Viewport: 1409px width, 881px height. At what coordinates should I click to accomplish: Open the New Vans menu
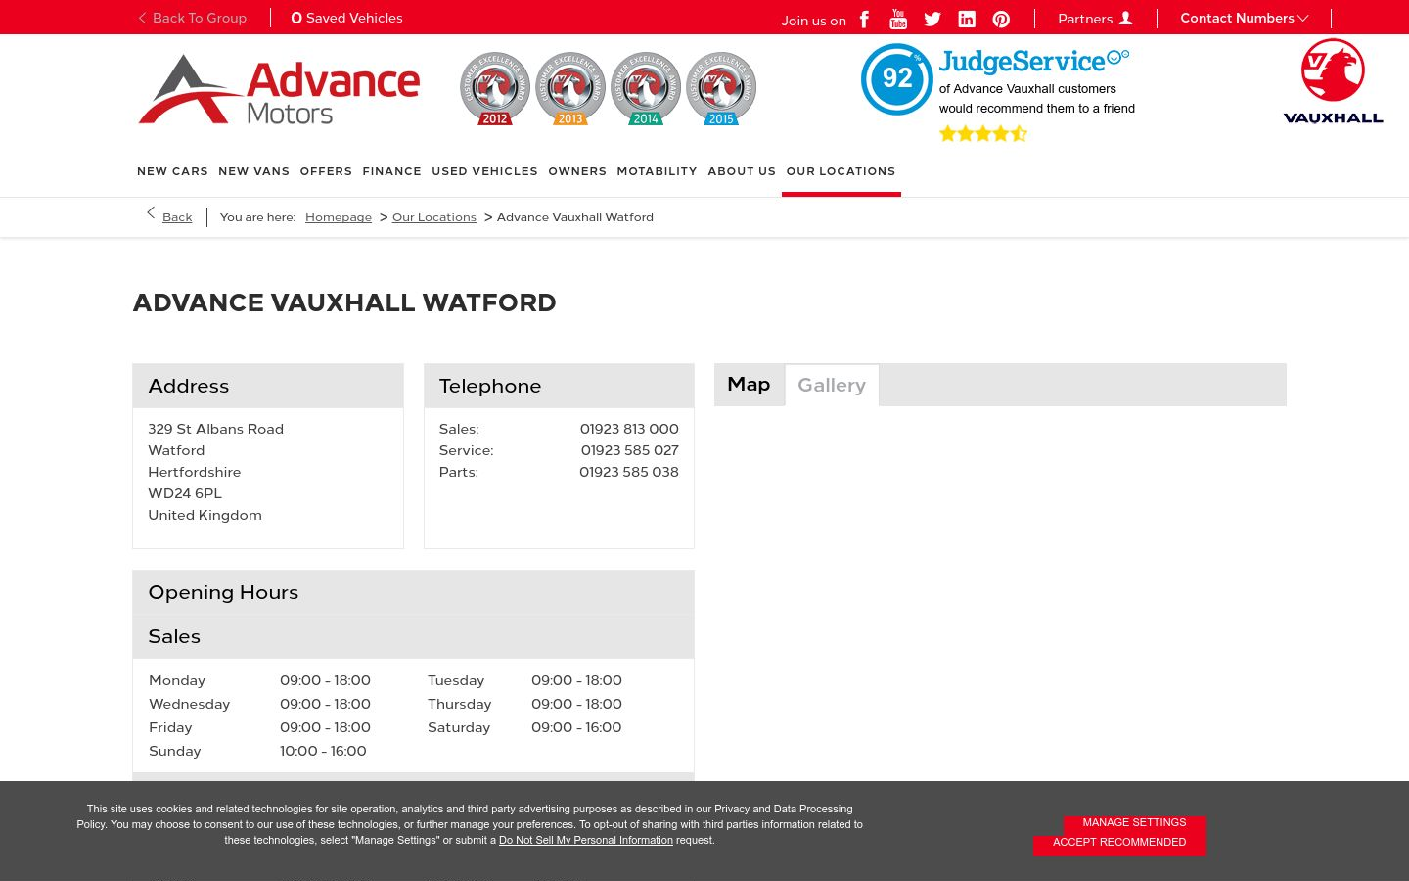[254, 171]
